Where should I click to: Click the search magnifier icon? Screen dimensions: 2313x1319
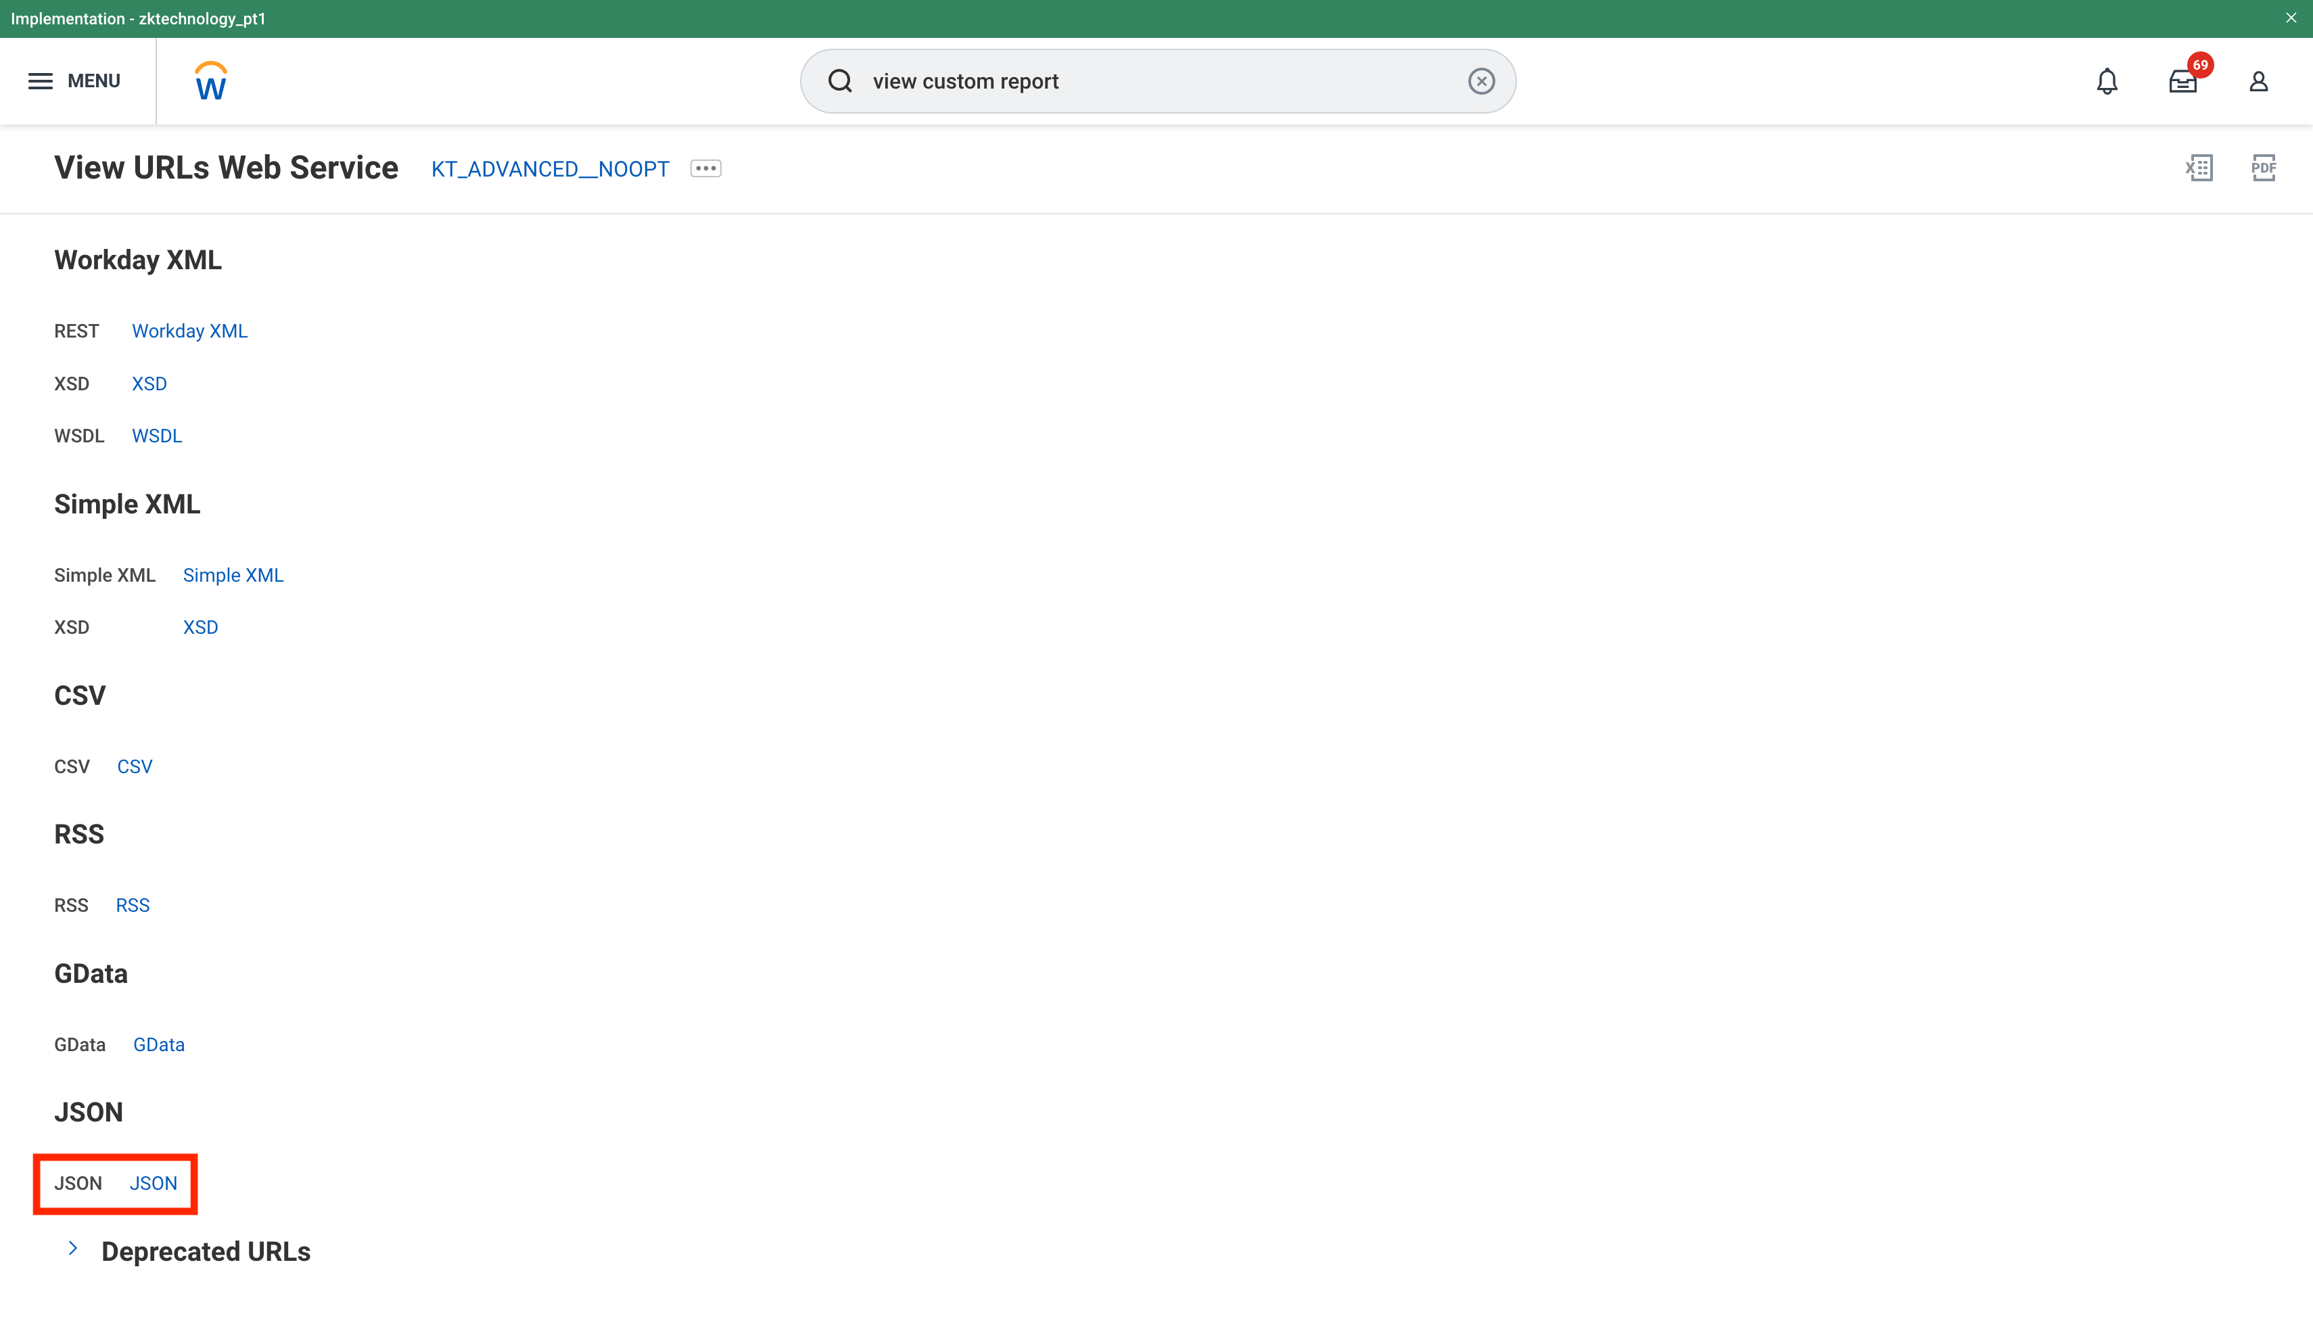coord(841,82)
